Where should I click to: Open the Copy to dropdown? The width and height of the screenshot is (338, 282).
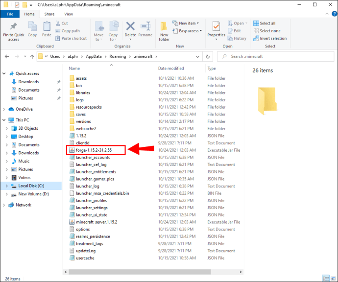[x=113, y=37]
